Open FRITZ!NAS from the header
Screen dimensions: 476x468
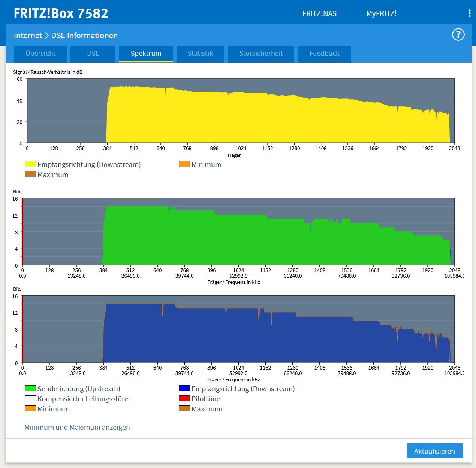[x=319, y=14]
